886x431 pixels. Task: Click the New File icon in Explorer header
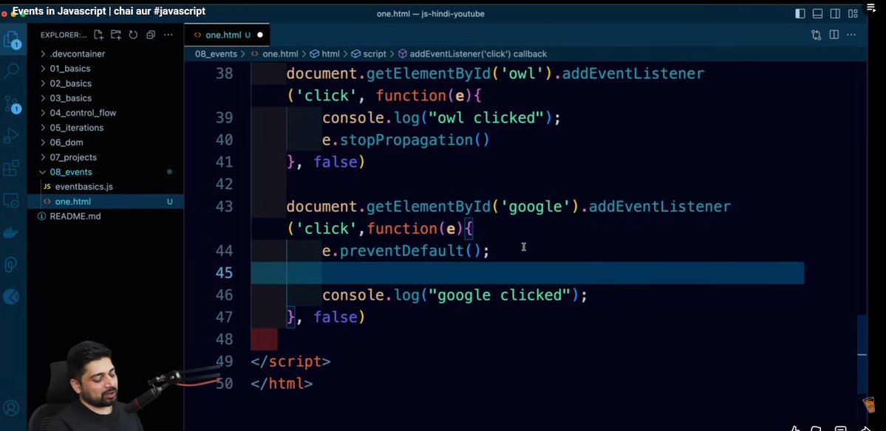click(x=98, y=35)
